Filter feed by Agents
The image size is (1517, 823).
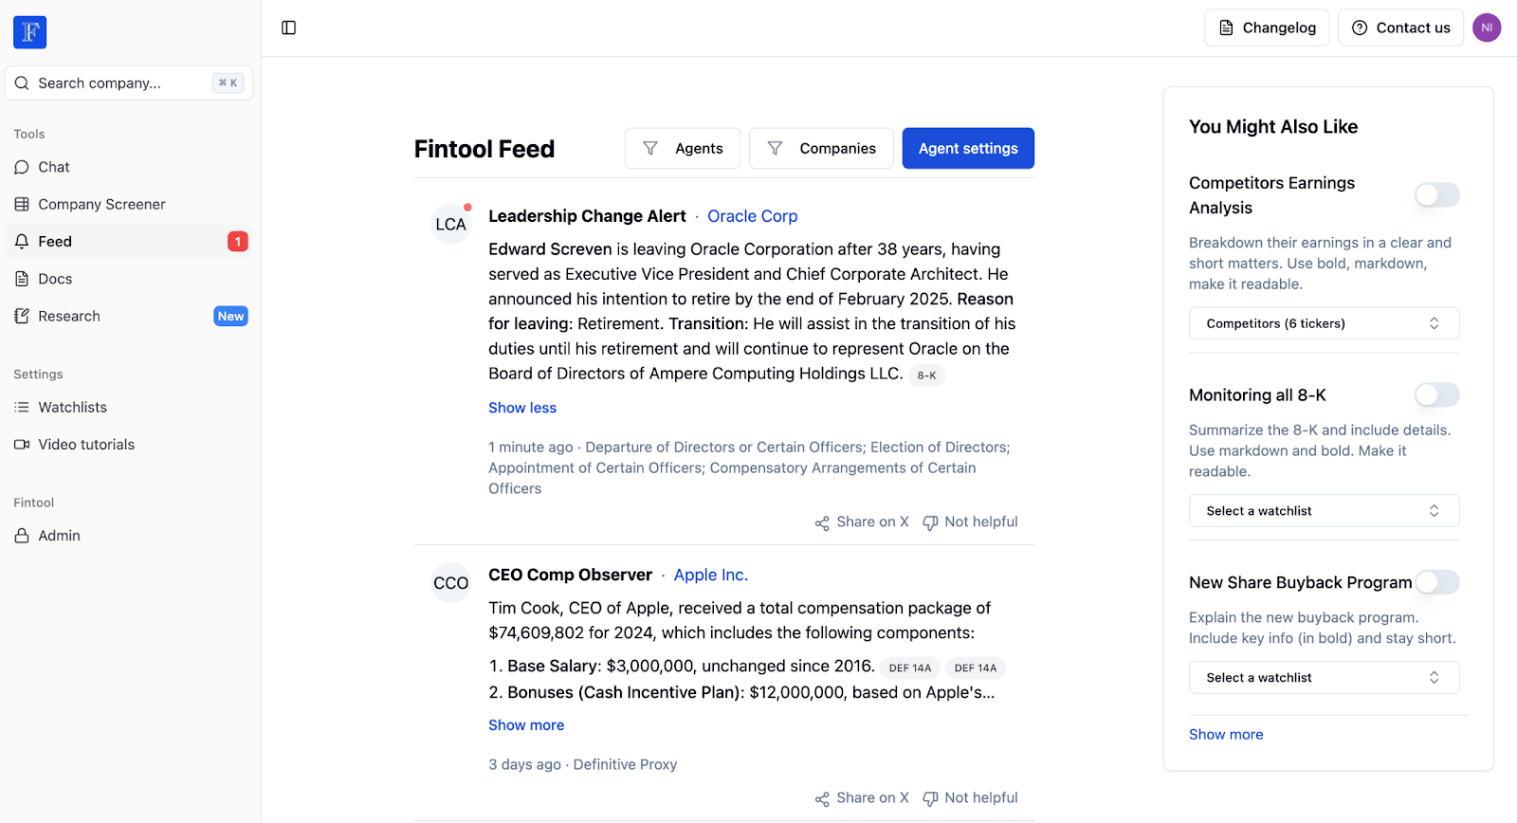tap(682, 148)
